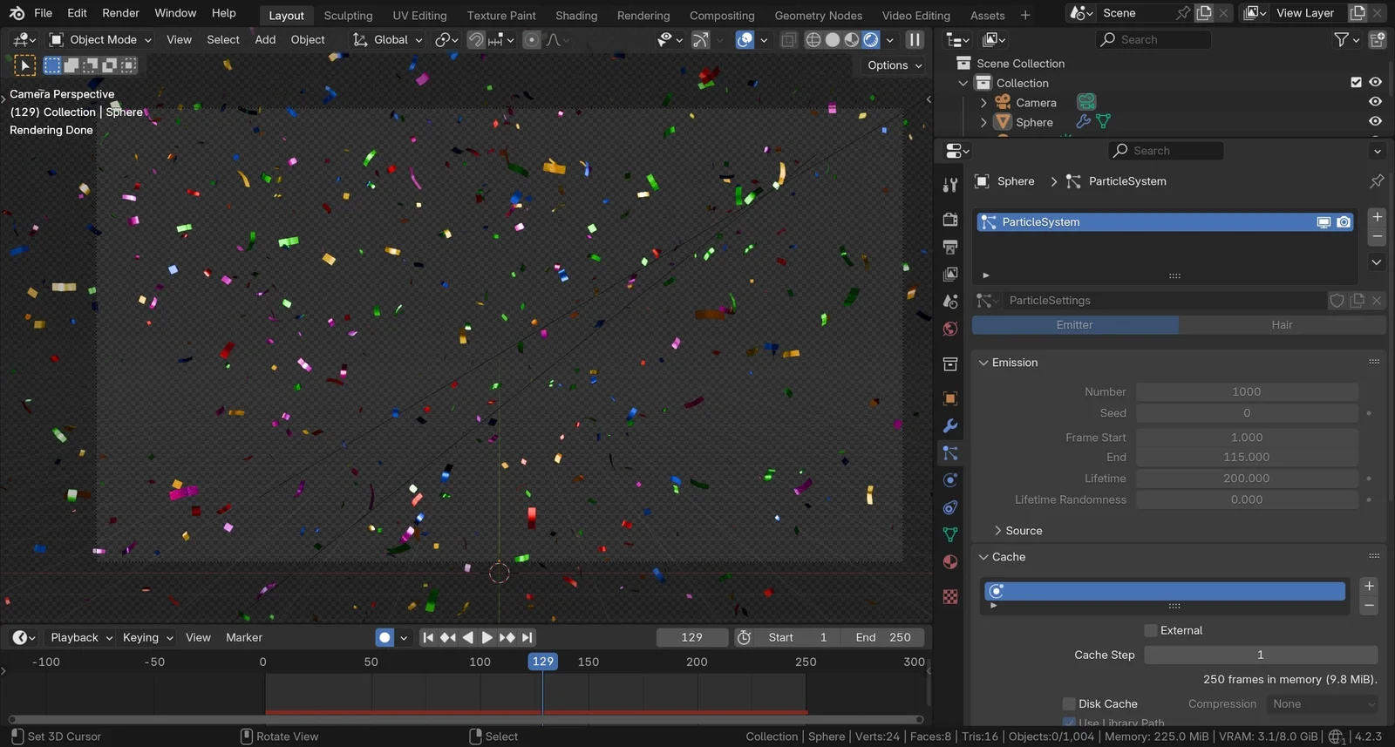Open the outliner filter popover

pos(1347,39)
